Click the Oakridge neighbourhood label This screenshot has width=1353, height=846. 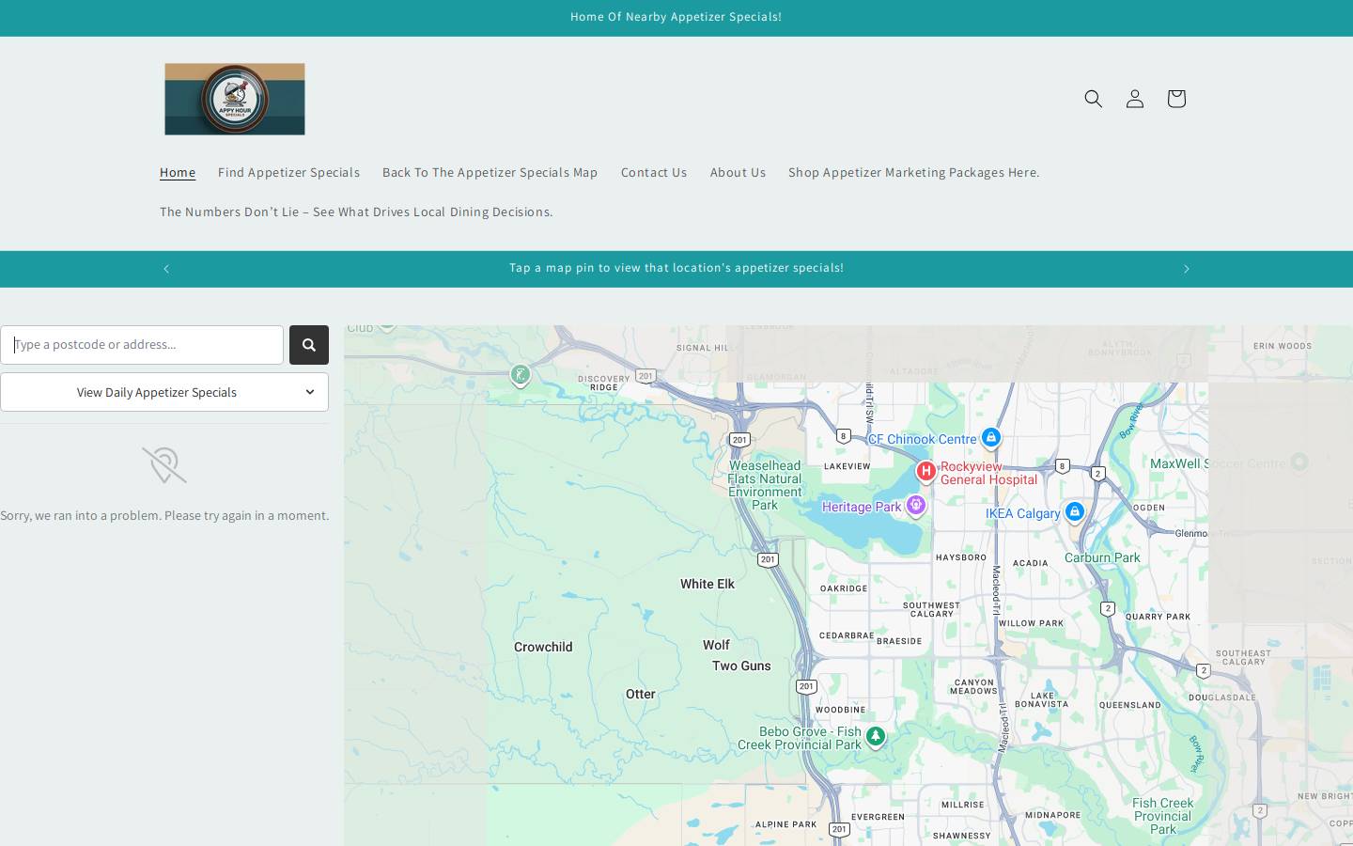pos(844,588)
